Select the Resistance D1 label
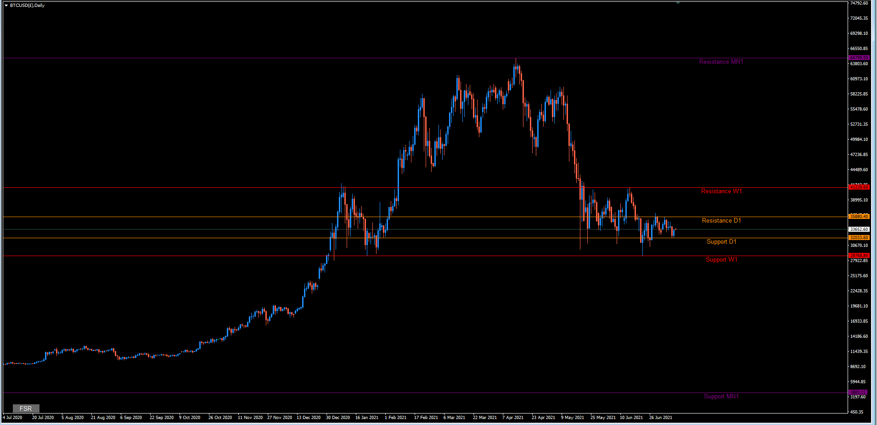Viewport: 877px width, 425px height. [x=721, y=221]
